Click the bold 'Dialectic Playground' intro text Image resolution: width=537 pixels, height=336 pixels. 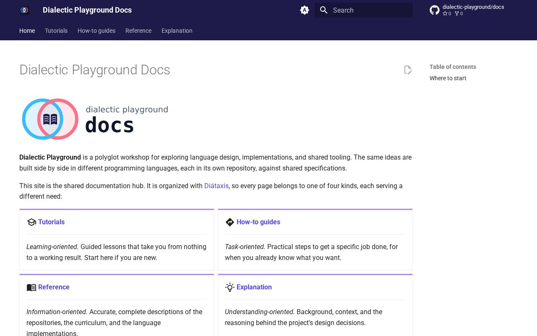point(50,157)
